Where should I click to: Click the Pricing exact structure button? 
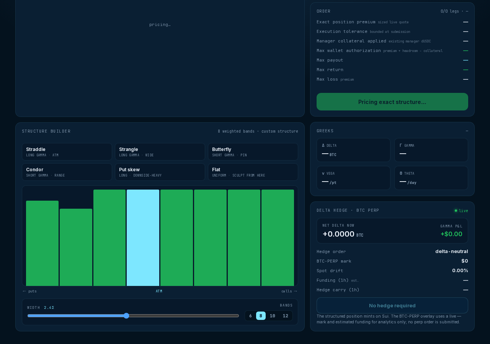392,102
